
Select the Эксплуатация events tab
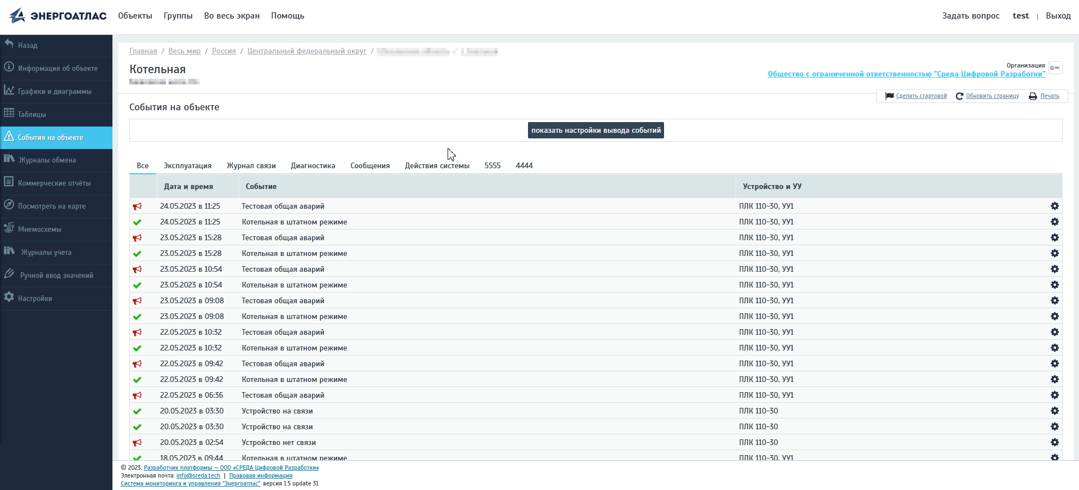point(187,166)
